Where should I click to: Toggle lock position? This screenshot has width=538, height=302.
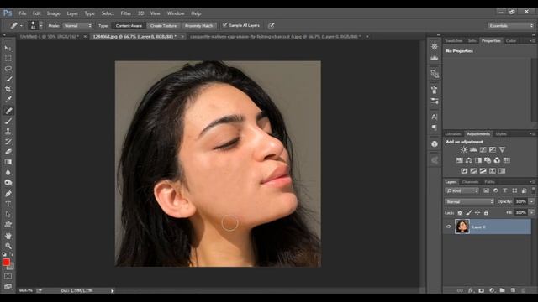point(477,212)
